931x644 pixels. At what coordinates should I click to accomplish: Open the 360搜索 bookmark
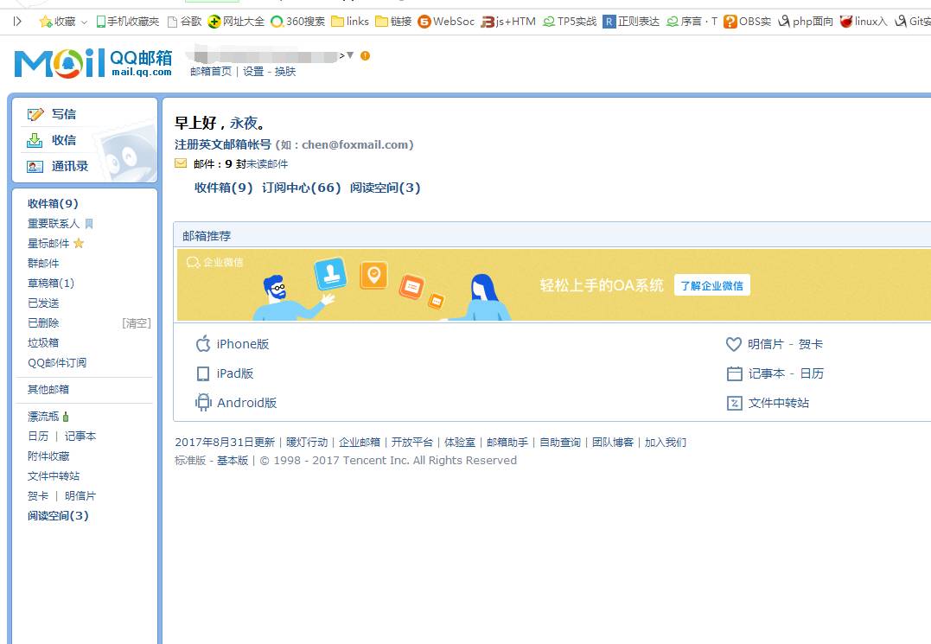click(297, 22)
